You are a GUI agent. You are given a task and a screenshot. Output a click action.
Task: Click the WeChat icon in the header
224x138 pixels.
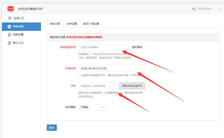(x=194, y=9)
